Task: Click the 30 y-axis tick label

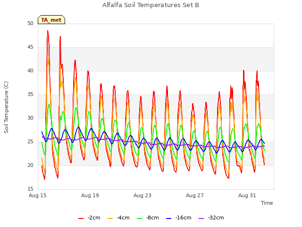Action: [x=30, y=118]
